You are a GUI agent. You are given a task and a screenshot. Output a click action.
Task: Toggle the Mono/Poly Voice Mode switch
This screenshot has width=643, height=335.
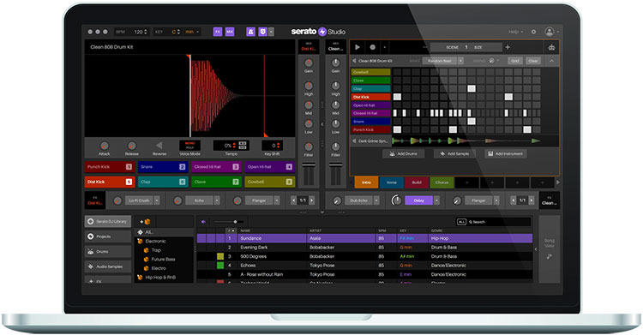[189, 145]
